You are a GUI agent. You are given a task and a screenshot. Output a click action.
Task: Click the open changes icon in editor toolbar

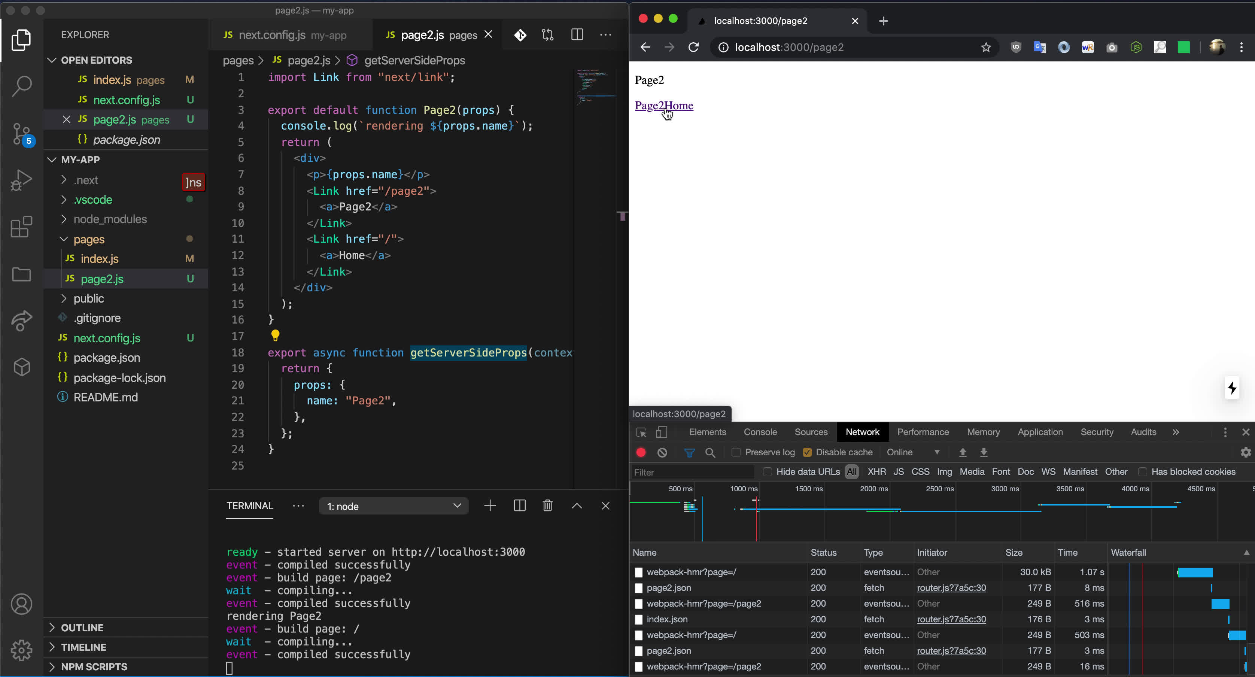(x=548, y=34)
